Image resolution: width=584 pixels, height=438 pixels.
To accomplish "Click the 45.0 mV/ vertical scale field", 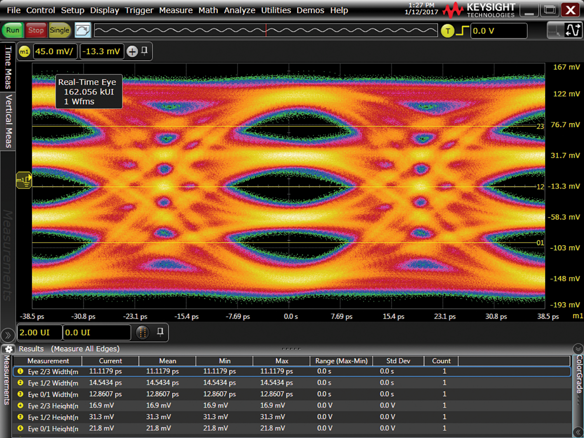I will pyautogui.click(x=55, y=51).
